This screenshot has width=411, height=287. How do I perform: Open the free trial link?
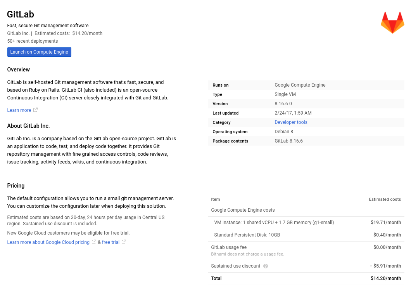[x=111, y=242]
